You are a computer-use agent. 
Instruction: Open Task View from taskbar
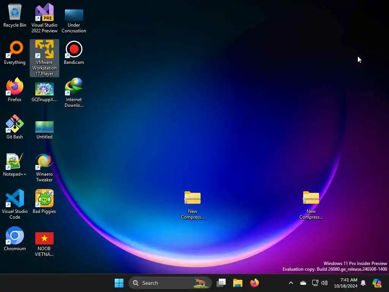[221, 283]
